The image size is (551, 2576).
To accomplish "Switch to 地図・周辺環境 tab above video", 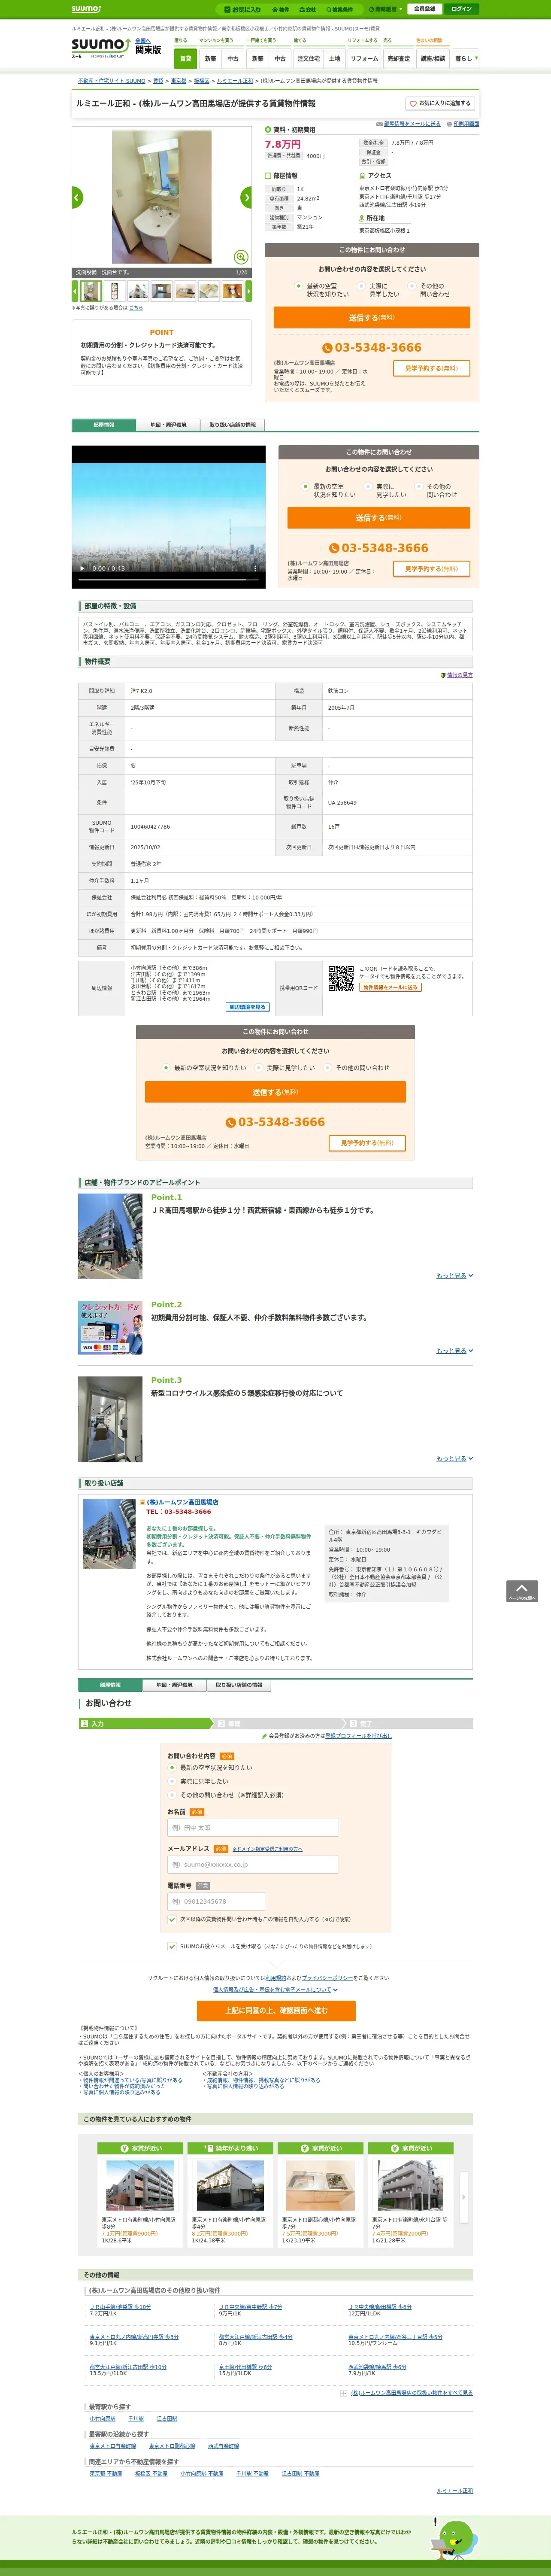I will click(168, 425).
